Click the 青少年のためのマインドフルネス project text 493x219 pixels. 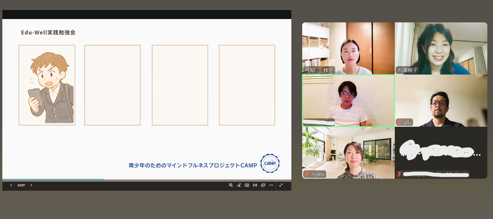click(x=193, y=165)
